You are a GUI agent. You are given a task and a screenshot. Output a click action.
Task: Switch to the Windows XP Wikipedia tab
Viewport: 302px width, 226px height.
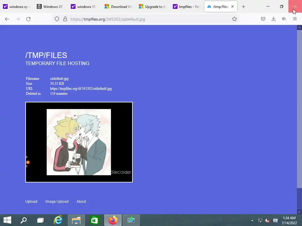pos(51,7)
